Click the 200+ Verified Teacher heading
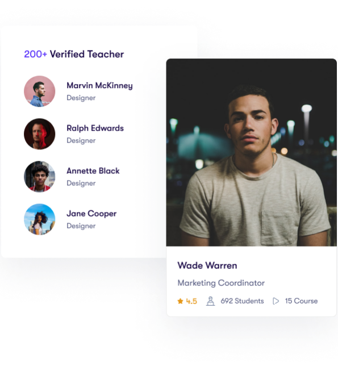The image size is (338, 371). (x=74, y=54)
